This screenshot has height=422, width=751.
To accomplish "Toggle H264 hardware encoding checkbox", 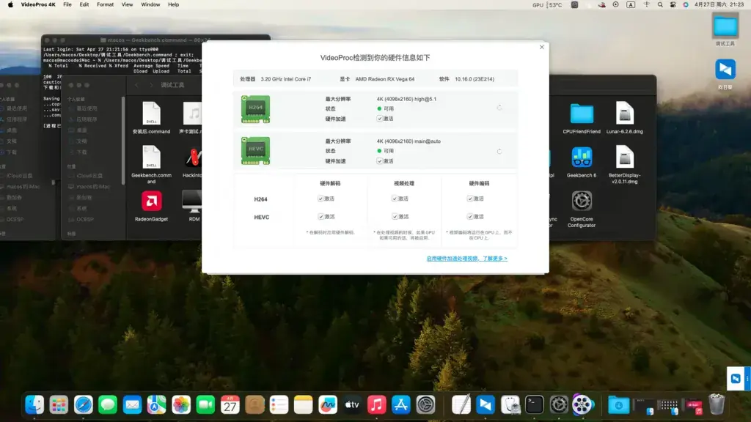I will [x=470, y=198].
